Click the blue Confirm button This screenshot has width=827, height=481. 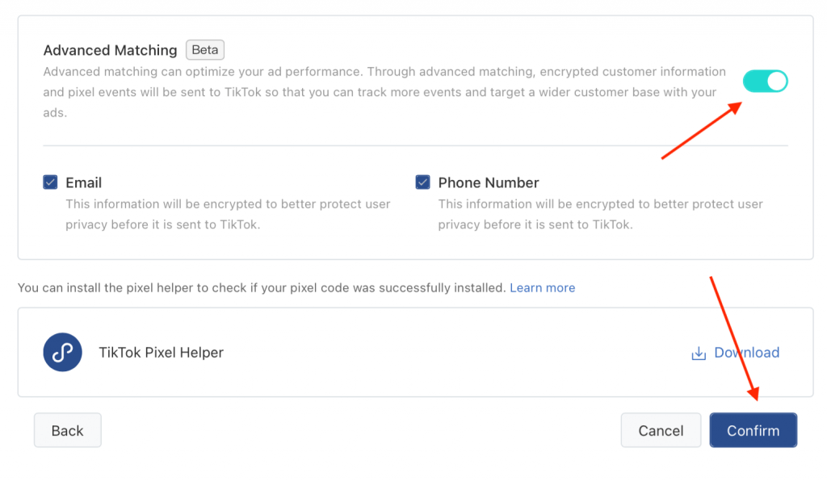pyautogui.click(x=753, y=430)
